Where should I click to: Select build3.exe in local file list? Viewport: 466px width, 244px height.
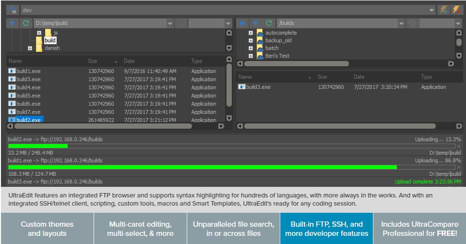28,79
